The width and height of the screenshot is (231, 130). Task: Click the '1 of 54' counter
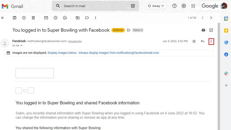192,18
